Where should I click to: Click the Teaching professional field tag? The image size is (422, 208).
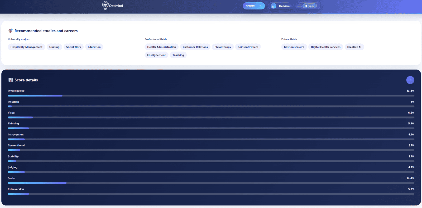[178, 55]
